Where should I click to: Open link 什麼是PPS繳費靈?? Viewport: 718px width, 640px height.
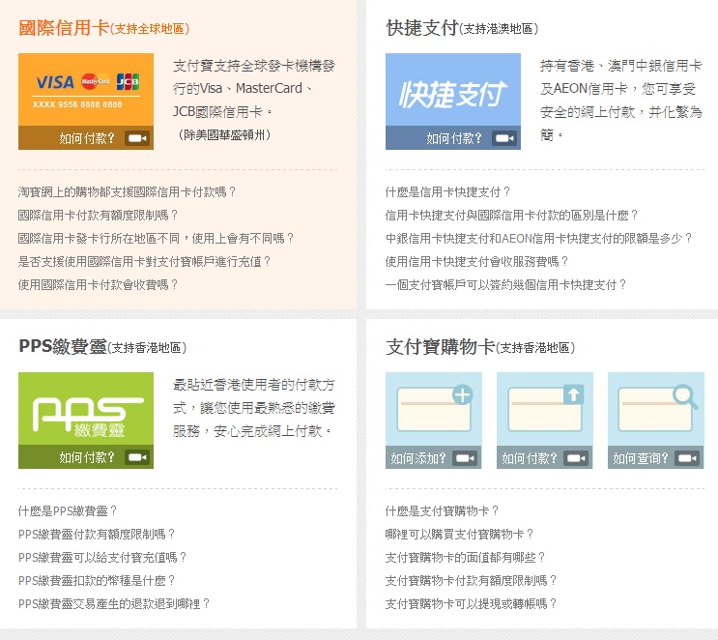click(x=68, y=510)
